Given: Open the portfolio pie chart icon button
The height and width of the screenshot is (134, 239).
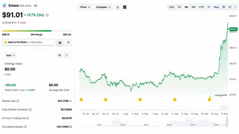Looking at the screenshot, I should click(60, 42).
